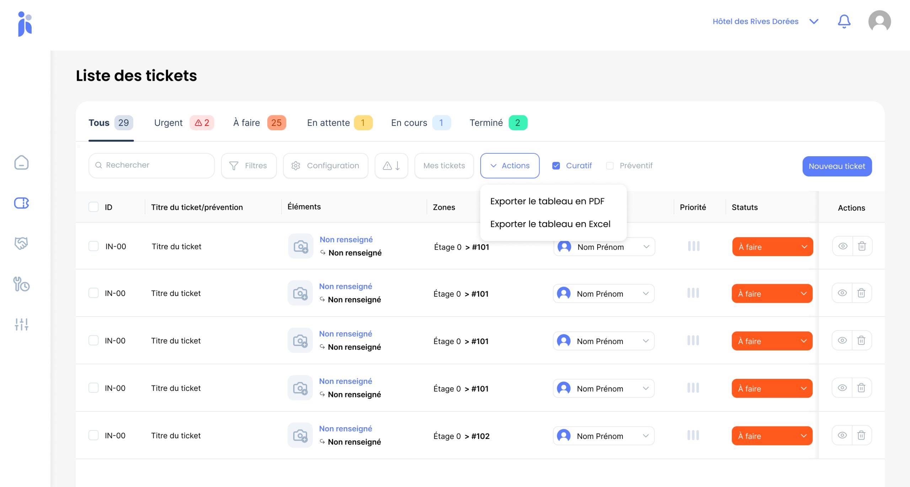Screen dimensions: 910x487
Task: Toggle the select-all checkbox in header
Action: click(93, 207)
